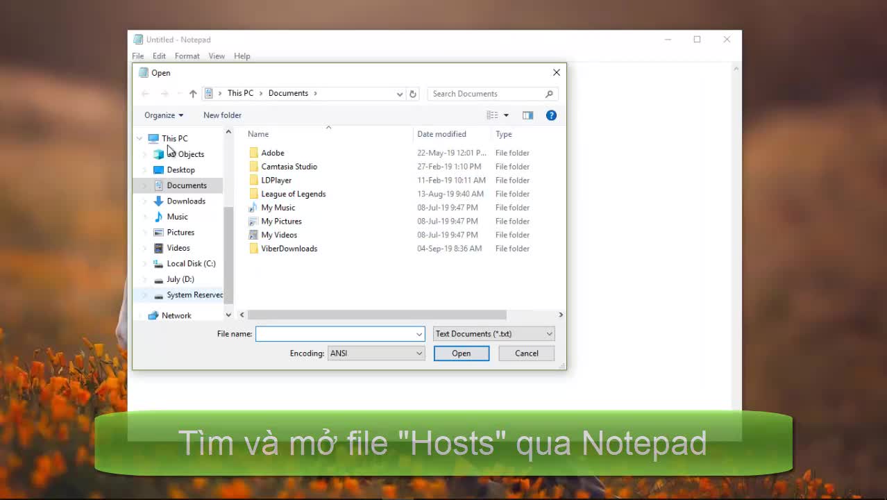The height and width of the screenshot is (500, 887).
Task: Click the This PC computer icon in tree
Action: 153,138
